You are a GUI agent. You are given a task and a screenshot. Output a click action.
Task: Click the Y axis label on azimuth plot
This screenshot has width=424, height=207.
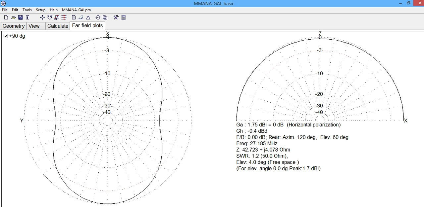click(22, 121)
